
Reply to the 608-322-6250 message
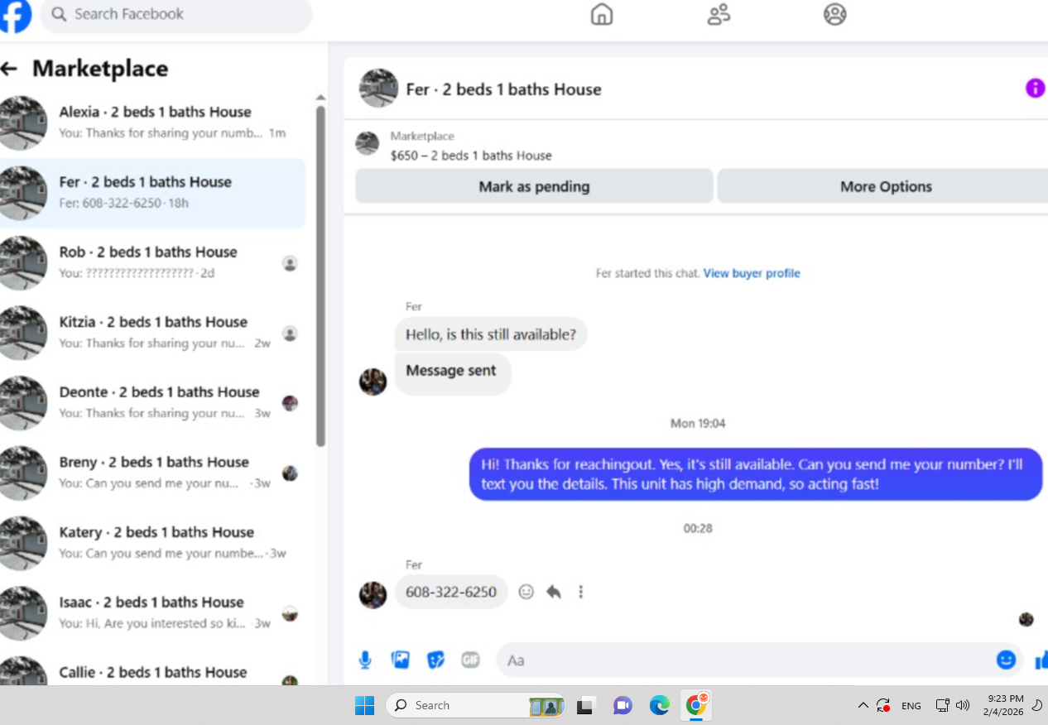click(554, 592)
